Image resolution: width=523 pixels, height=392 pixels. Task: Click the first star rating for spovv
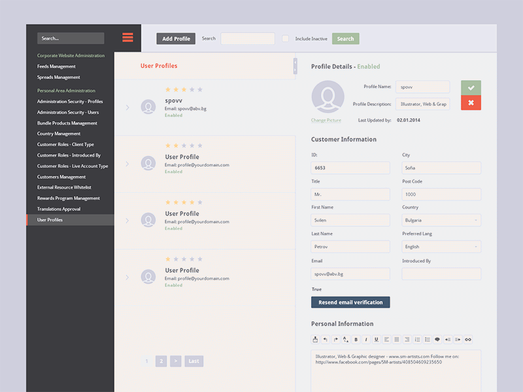pyautogui.click(x=167, y=90)
